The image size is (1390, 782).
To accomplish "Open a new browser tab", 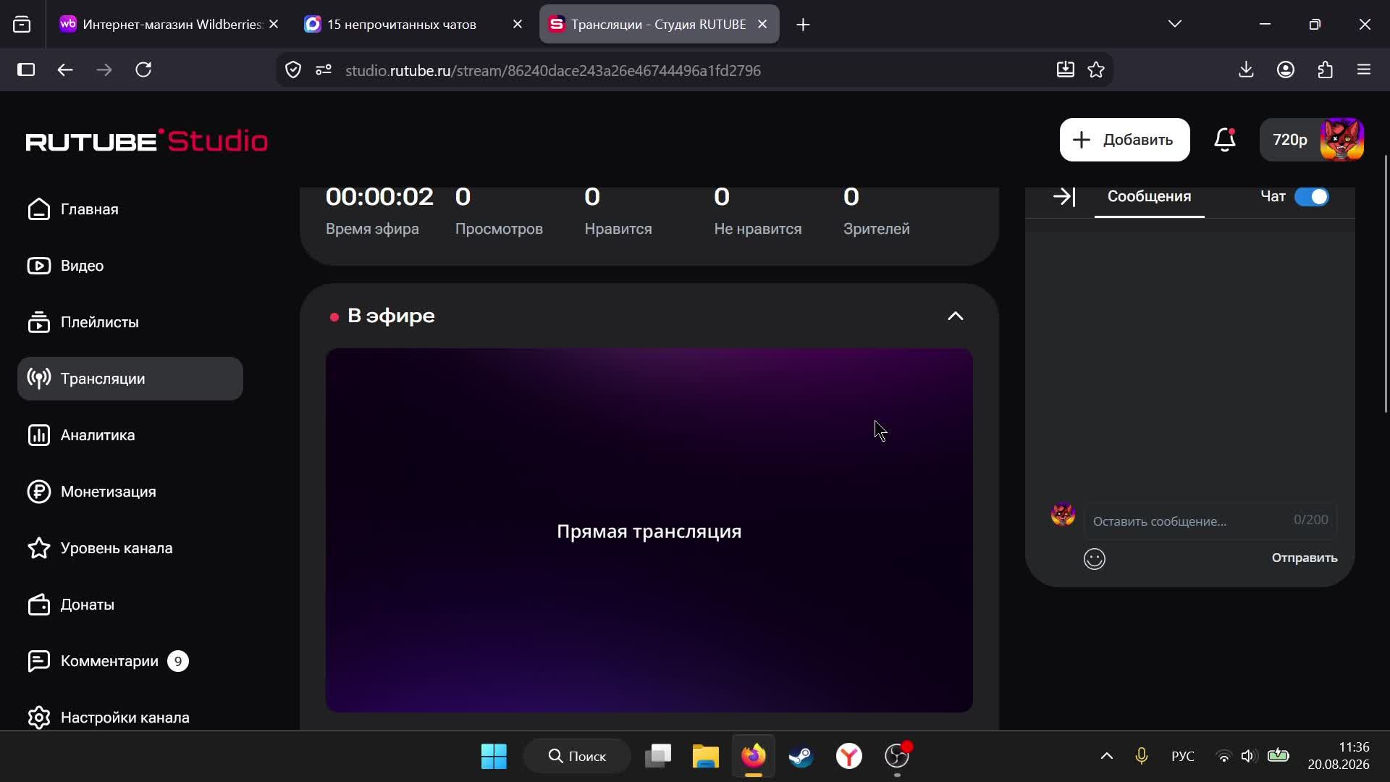I will (x=803, y=25).
